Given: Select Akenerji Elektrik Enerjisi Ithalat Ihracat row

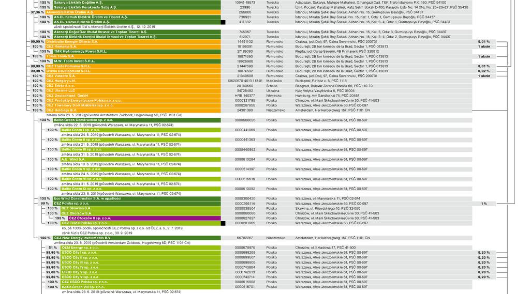Looking at the screenshot, I should click(x=137, y=37).
